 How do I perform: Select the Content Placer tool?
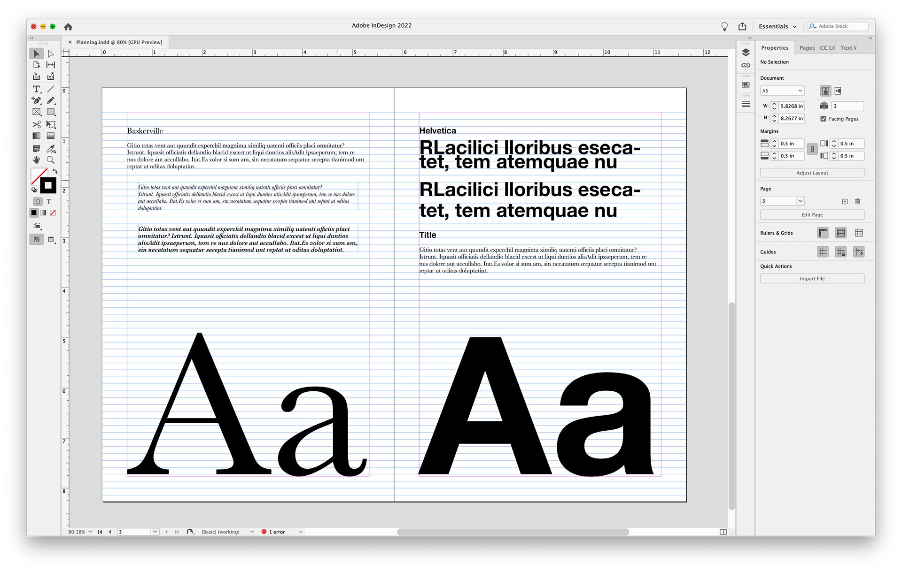51,76
